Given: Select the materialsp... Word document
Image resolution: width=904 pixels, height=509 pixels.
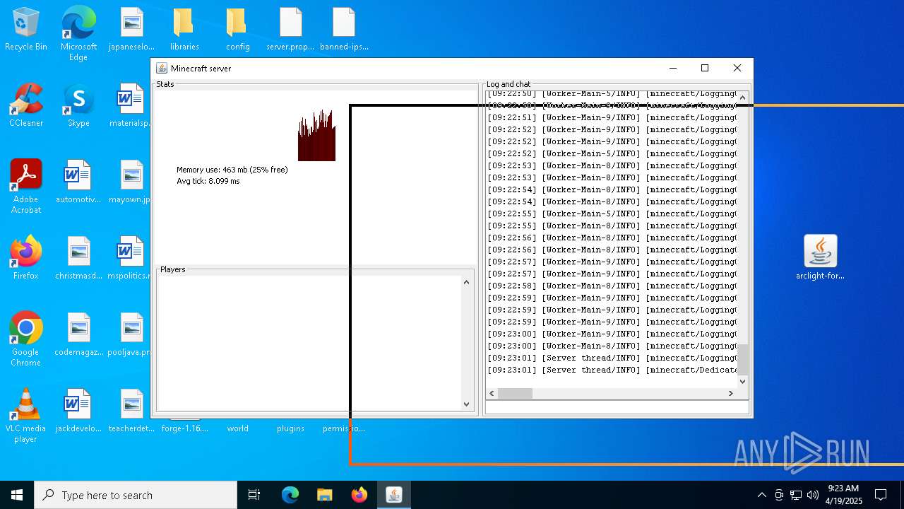Looking at the screenshot, I should point(131,105).
